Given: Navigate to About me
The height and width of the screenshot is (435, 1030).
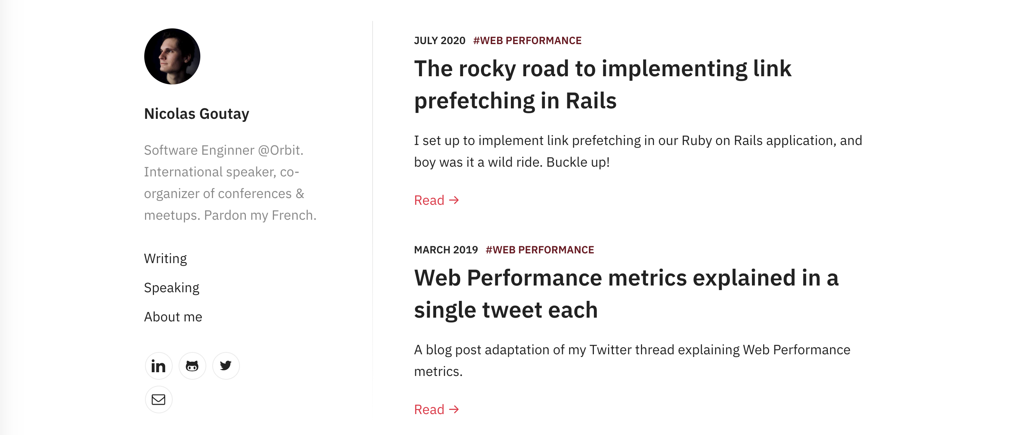Looking at the screenshot, I should pos(173,317).
